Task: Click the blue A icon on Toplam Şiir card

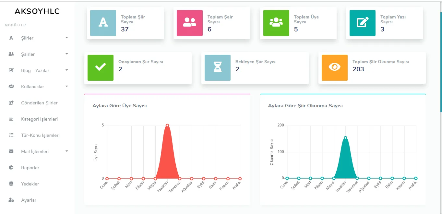Action: pos(103,23)
